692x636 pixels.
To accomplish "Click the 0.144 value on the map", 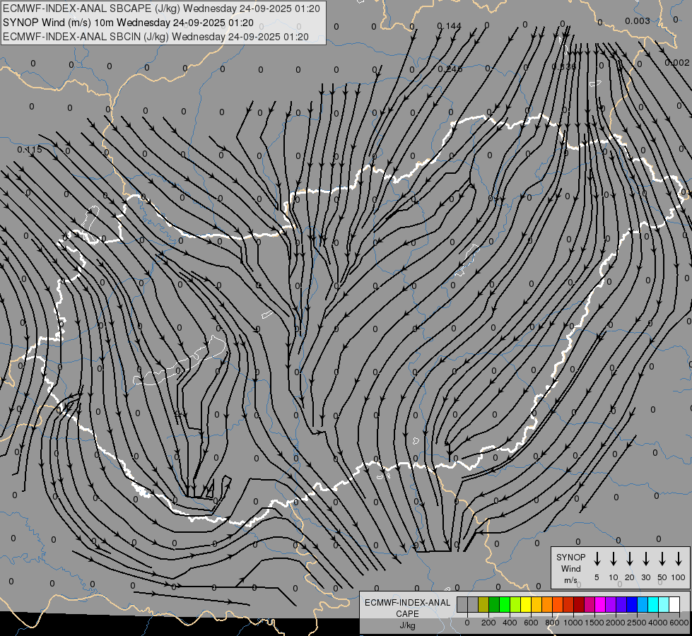I will point(450,26).
